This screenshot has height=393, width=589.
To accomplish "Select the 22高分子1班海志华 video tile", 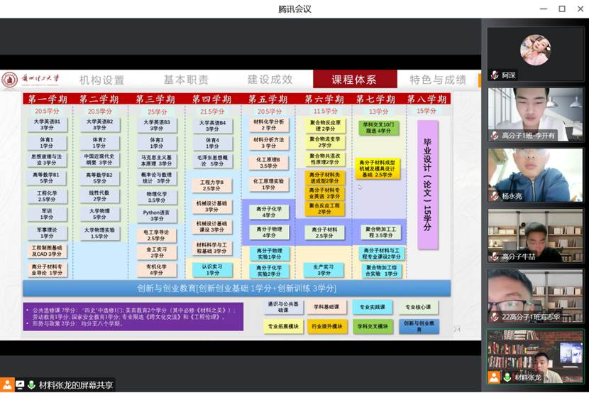I will coord(535,296).
